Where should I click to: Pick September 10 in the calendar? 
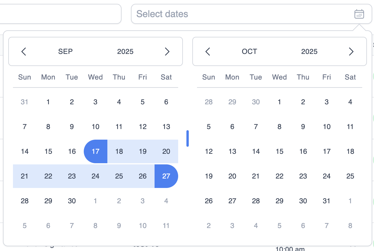96,127
